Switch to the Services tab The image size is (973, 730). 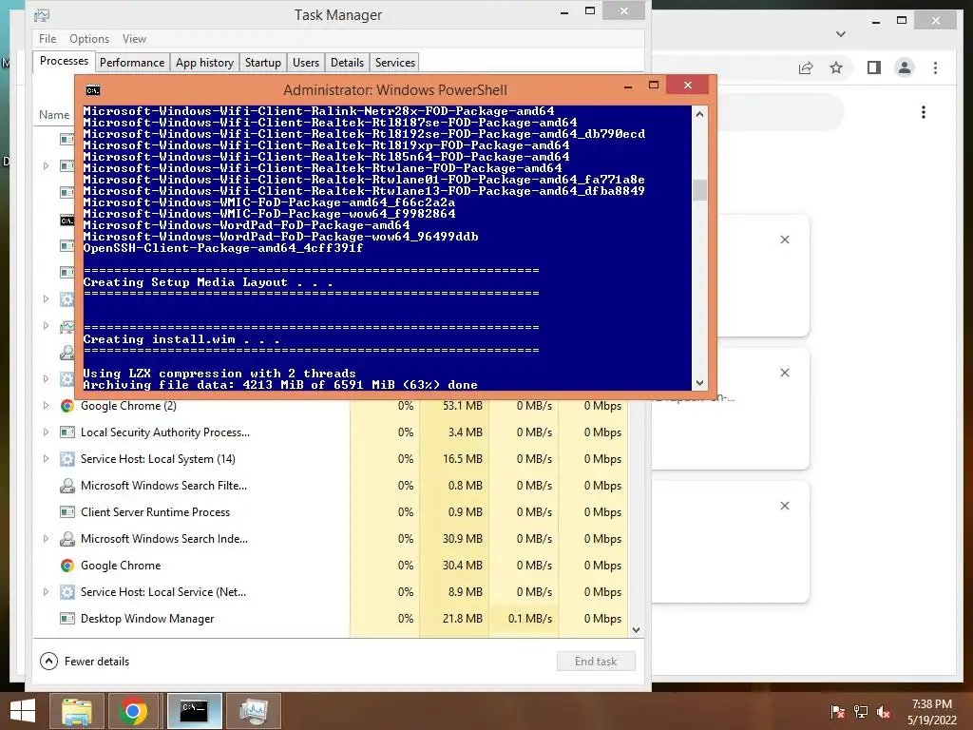click(x=394, y=62)
